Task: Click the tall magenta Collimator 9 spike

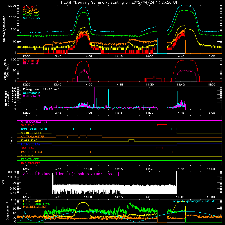Action: point(95,97)
